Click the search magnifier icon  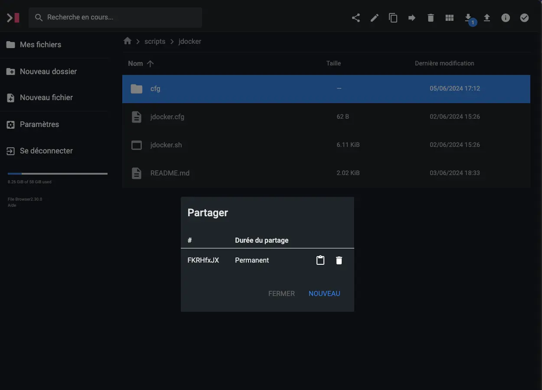39,18
